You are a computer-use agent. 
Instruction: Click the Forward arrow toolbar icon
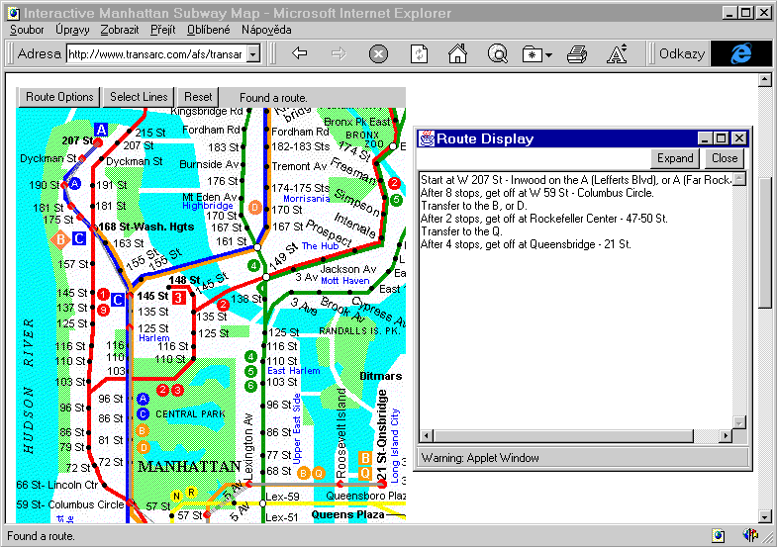pyautogui.click(x=339, y=53)
